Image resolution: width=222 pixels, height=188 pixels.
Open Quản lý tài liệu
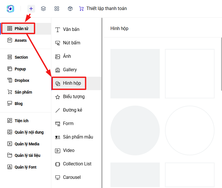point(26,155)
